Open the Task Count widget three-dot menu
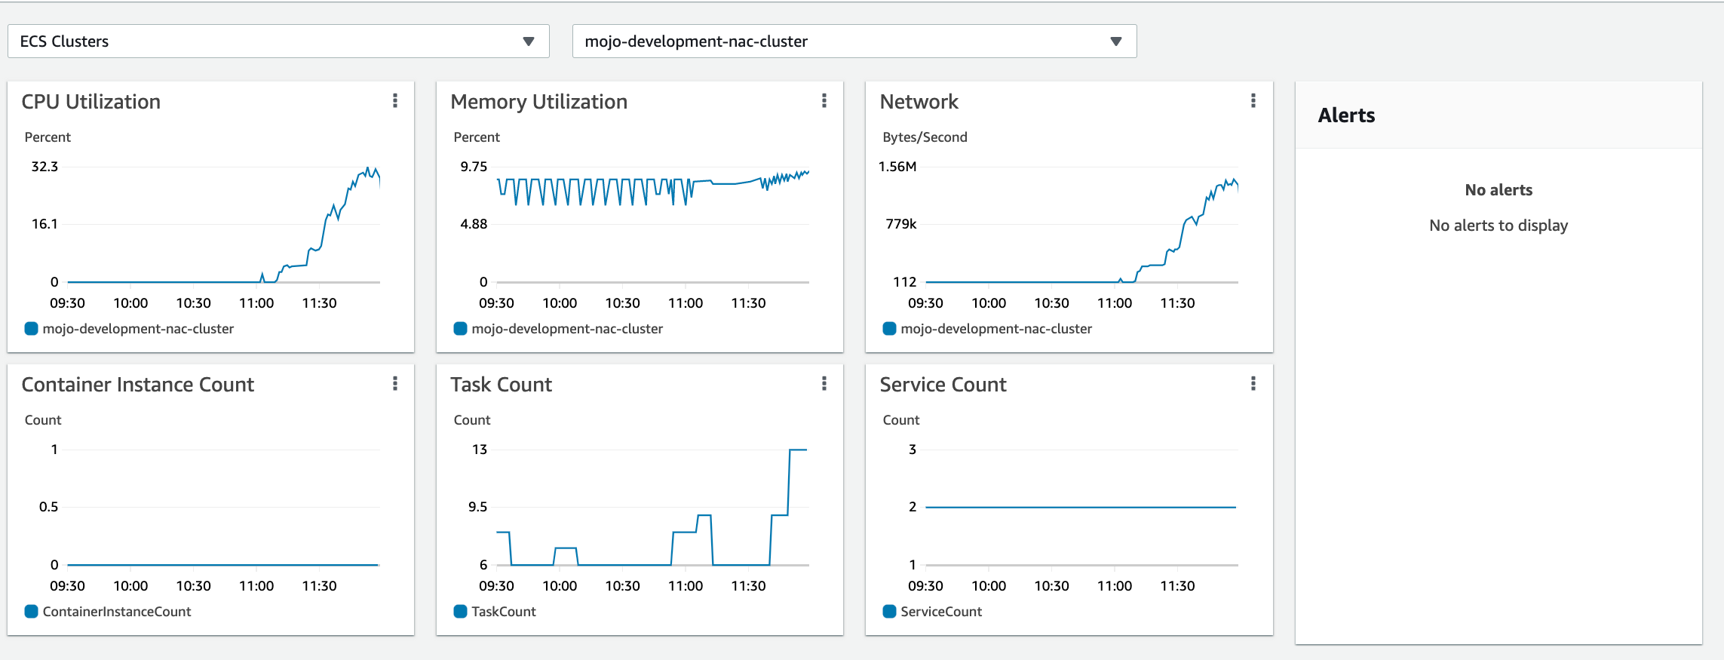This screenshot has height=660, width=1724. pos(824,384)
